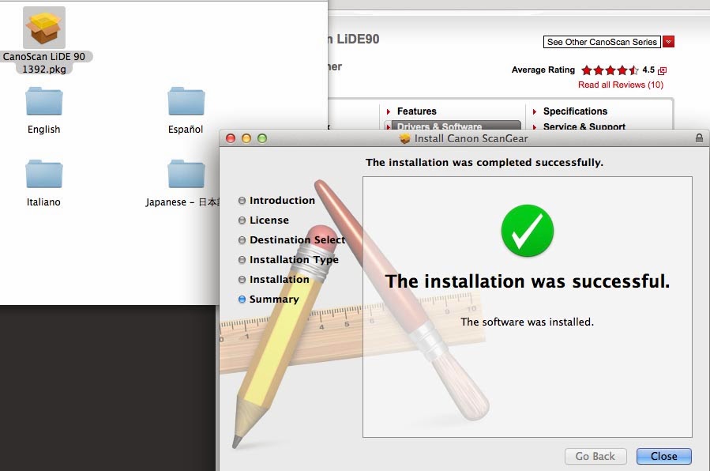Click the installer's yellow minimize button
Image resolution: width=710 pixels, height=471 pixels.
pos(246,138)
